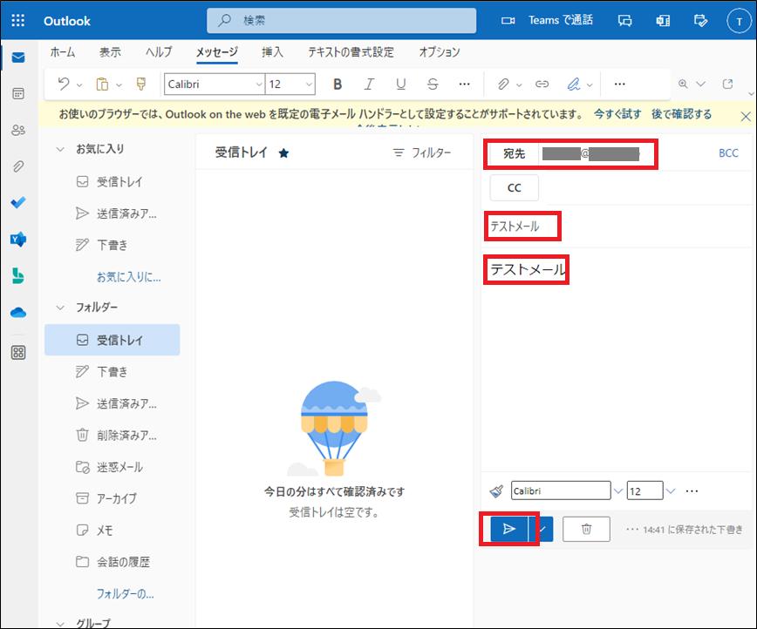The image size is (757, 629).
Task: Toggle strikethrough formatting
Action: [433, 85]
